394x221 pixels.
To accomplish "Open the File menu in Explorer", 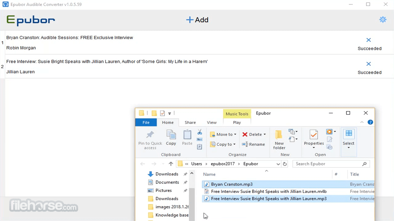I will coord(146,122).
